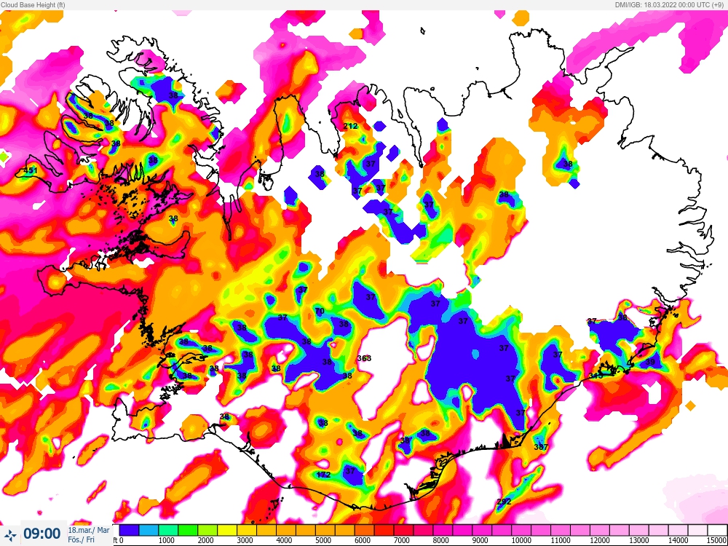Click the '5000' legend scale label
This screenshot has height=546, width=728.
(x=324, y=540)
